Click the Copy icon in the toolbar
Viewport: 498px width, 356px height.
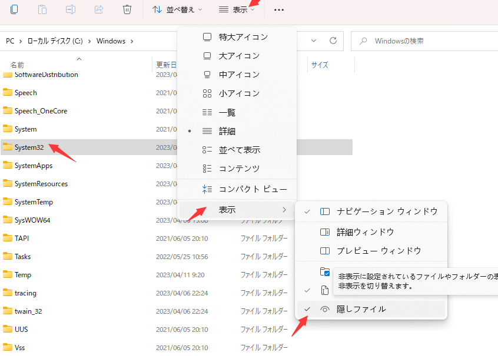[x=14, y=9]
